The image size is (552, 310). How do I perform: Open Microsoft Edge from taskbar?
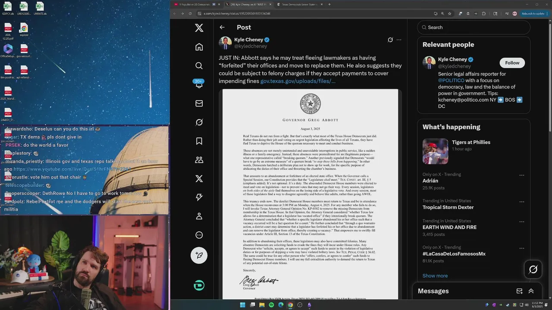click(281, 305)
